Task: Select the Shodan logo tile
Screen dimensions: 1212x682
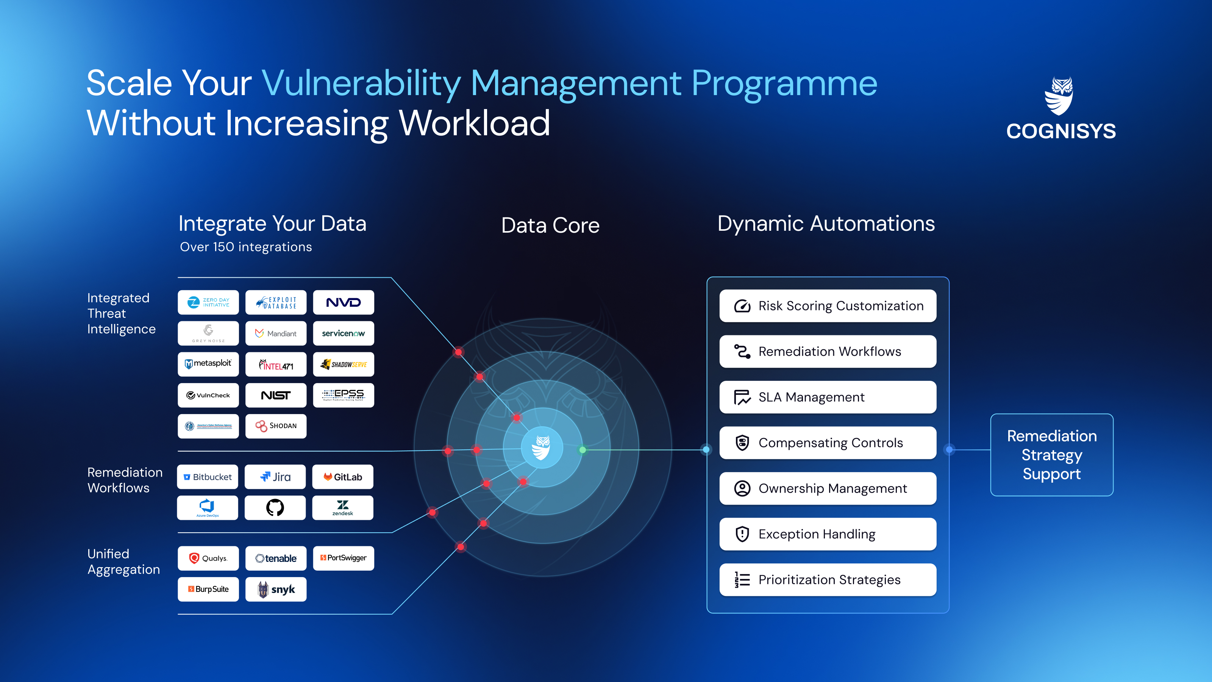Action: [276, 426]
